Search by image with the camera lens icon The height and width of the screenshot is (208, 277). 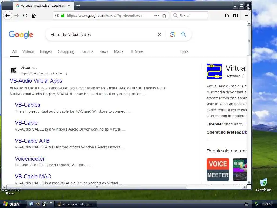pos(173,34)
